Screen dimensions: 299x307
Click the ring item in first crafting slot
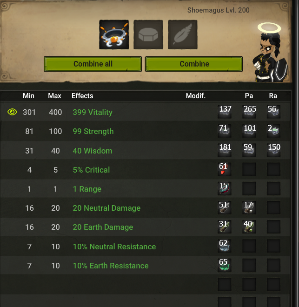tap(114, 34)
